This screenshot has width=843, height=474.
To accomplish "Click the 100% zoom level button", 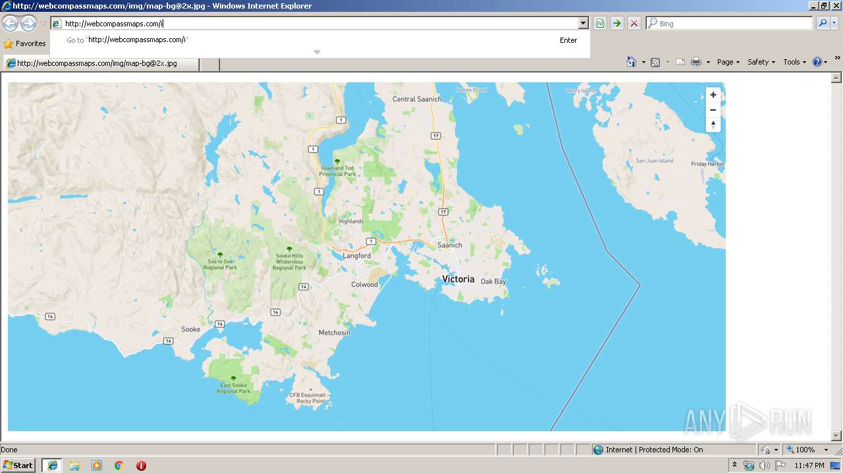I will [x=801, y=450].
